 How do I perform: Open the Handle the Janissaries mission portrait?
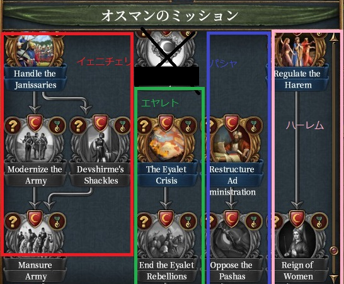point(35,50)
